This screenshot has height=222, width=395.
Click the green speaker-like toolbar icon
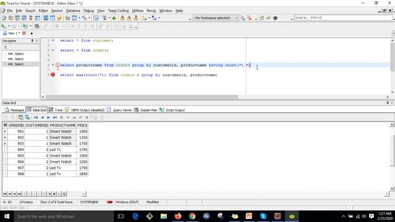point(114,18)
